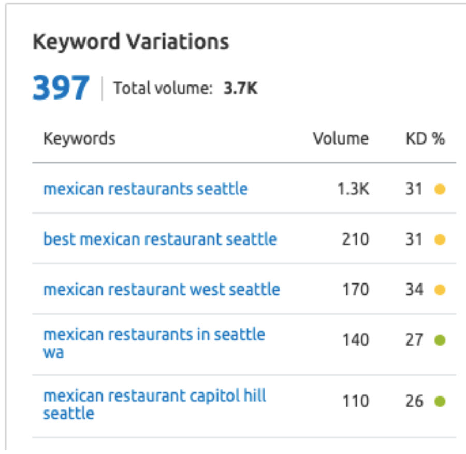
Task: Click the 397 keyword variations count
Action: (x=61, y=88)
